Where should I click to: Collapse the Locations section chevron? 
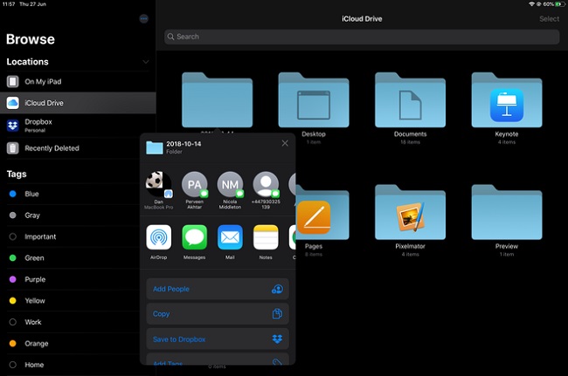pyautogui.click(x=146, y=62)
